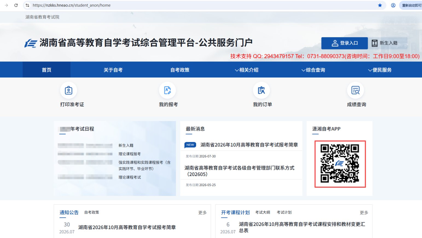Click 新生入籍 in the exam schedule
This screenshot has width=422, height=238.
pyautogui.click(x=126, y=145)
